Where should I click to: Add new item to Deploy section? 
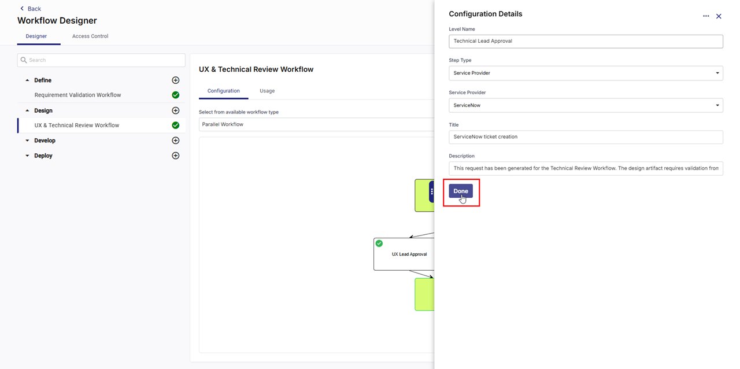[176, 156]
